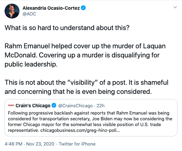Open the @AOC handle link
Screen dimensions: 182x151
[x=29, y=14]
